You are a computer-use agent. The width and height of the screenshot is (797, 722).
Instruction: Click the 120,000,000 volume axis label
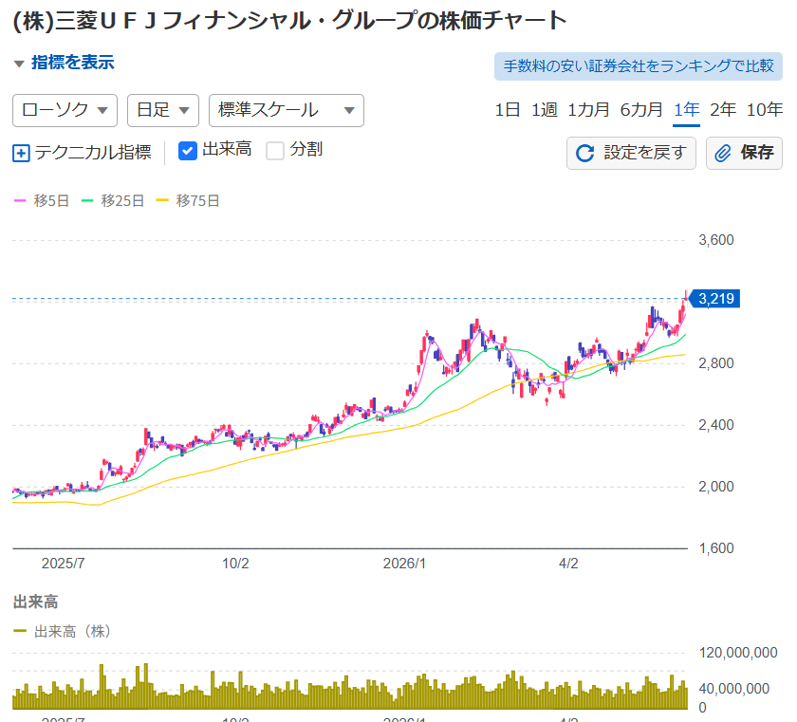click(x=738, y=653)
